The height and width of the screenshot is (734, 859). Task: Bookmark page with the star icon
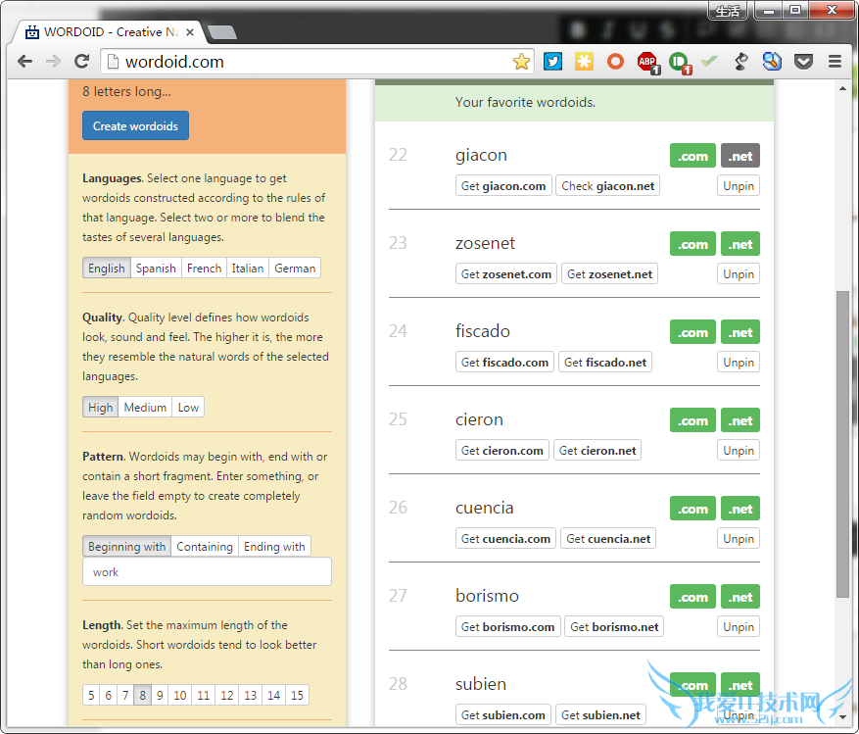coord(521,62)
